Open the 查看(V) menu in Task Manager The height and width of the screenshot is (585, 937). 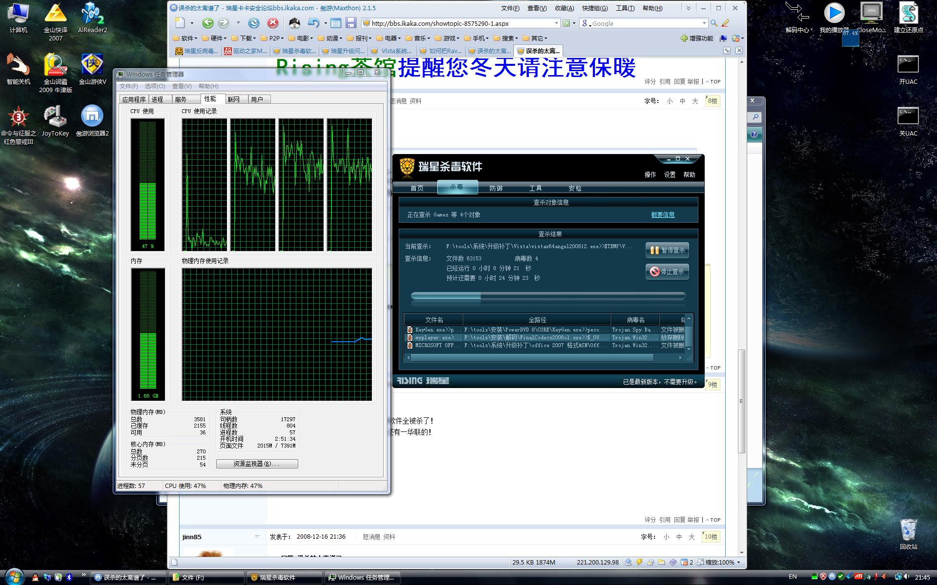point(182,86)
